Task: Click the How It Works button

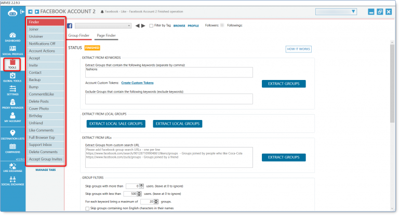Action: [298, 49]
